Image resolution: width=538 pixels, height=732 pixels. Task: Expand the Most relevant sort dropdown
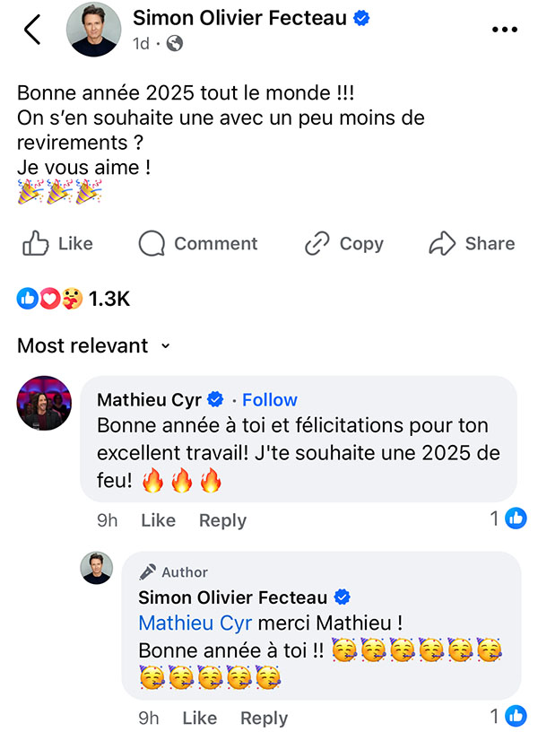(x=94, y=346)
